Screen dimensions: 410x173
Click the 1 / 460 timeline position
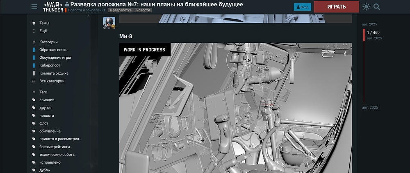[373, 33]
